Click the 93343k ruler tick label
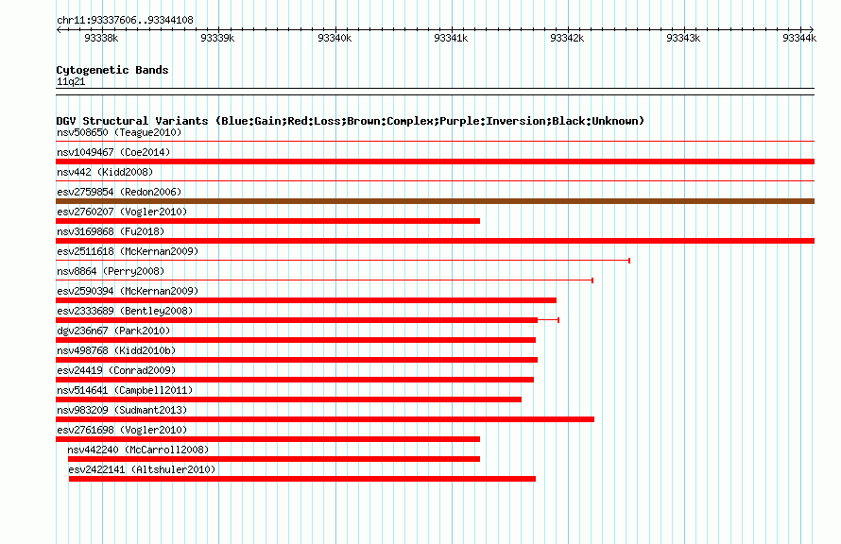Viewport: 841px width, 544px height. pos(683,38)
